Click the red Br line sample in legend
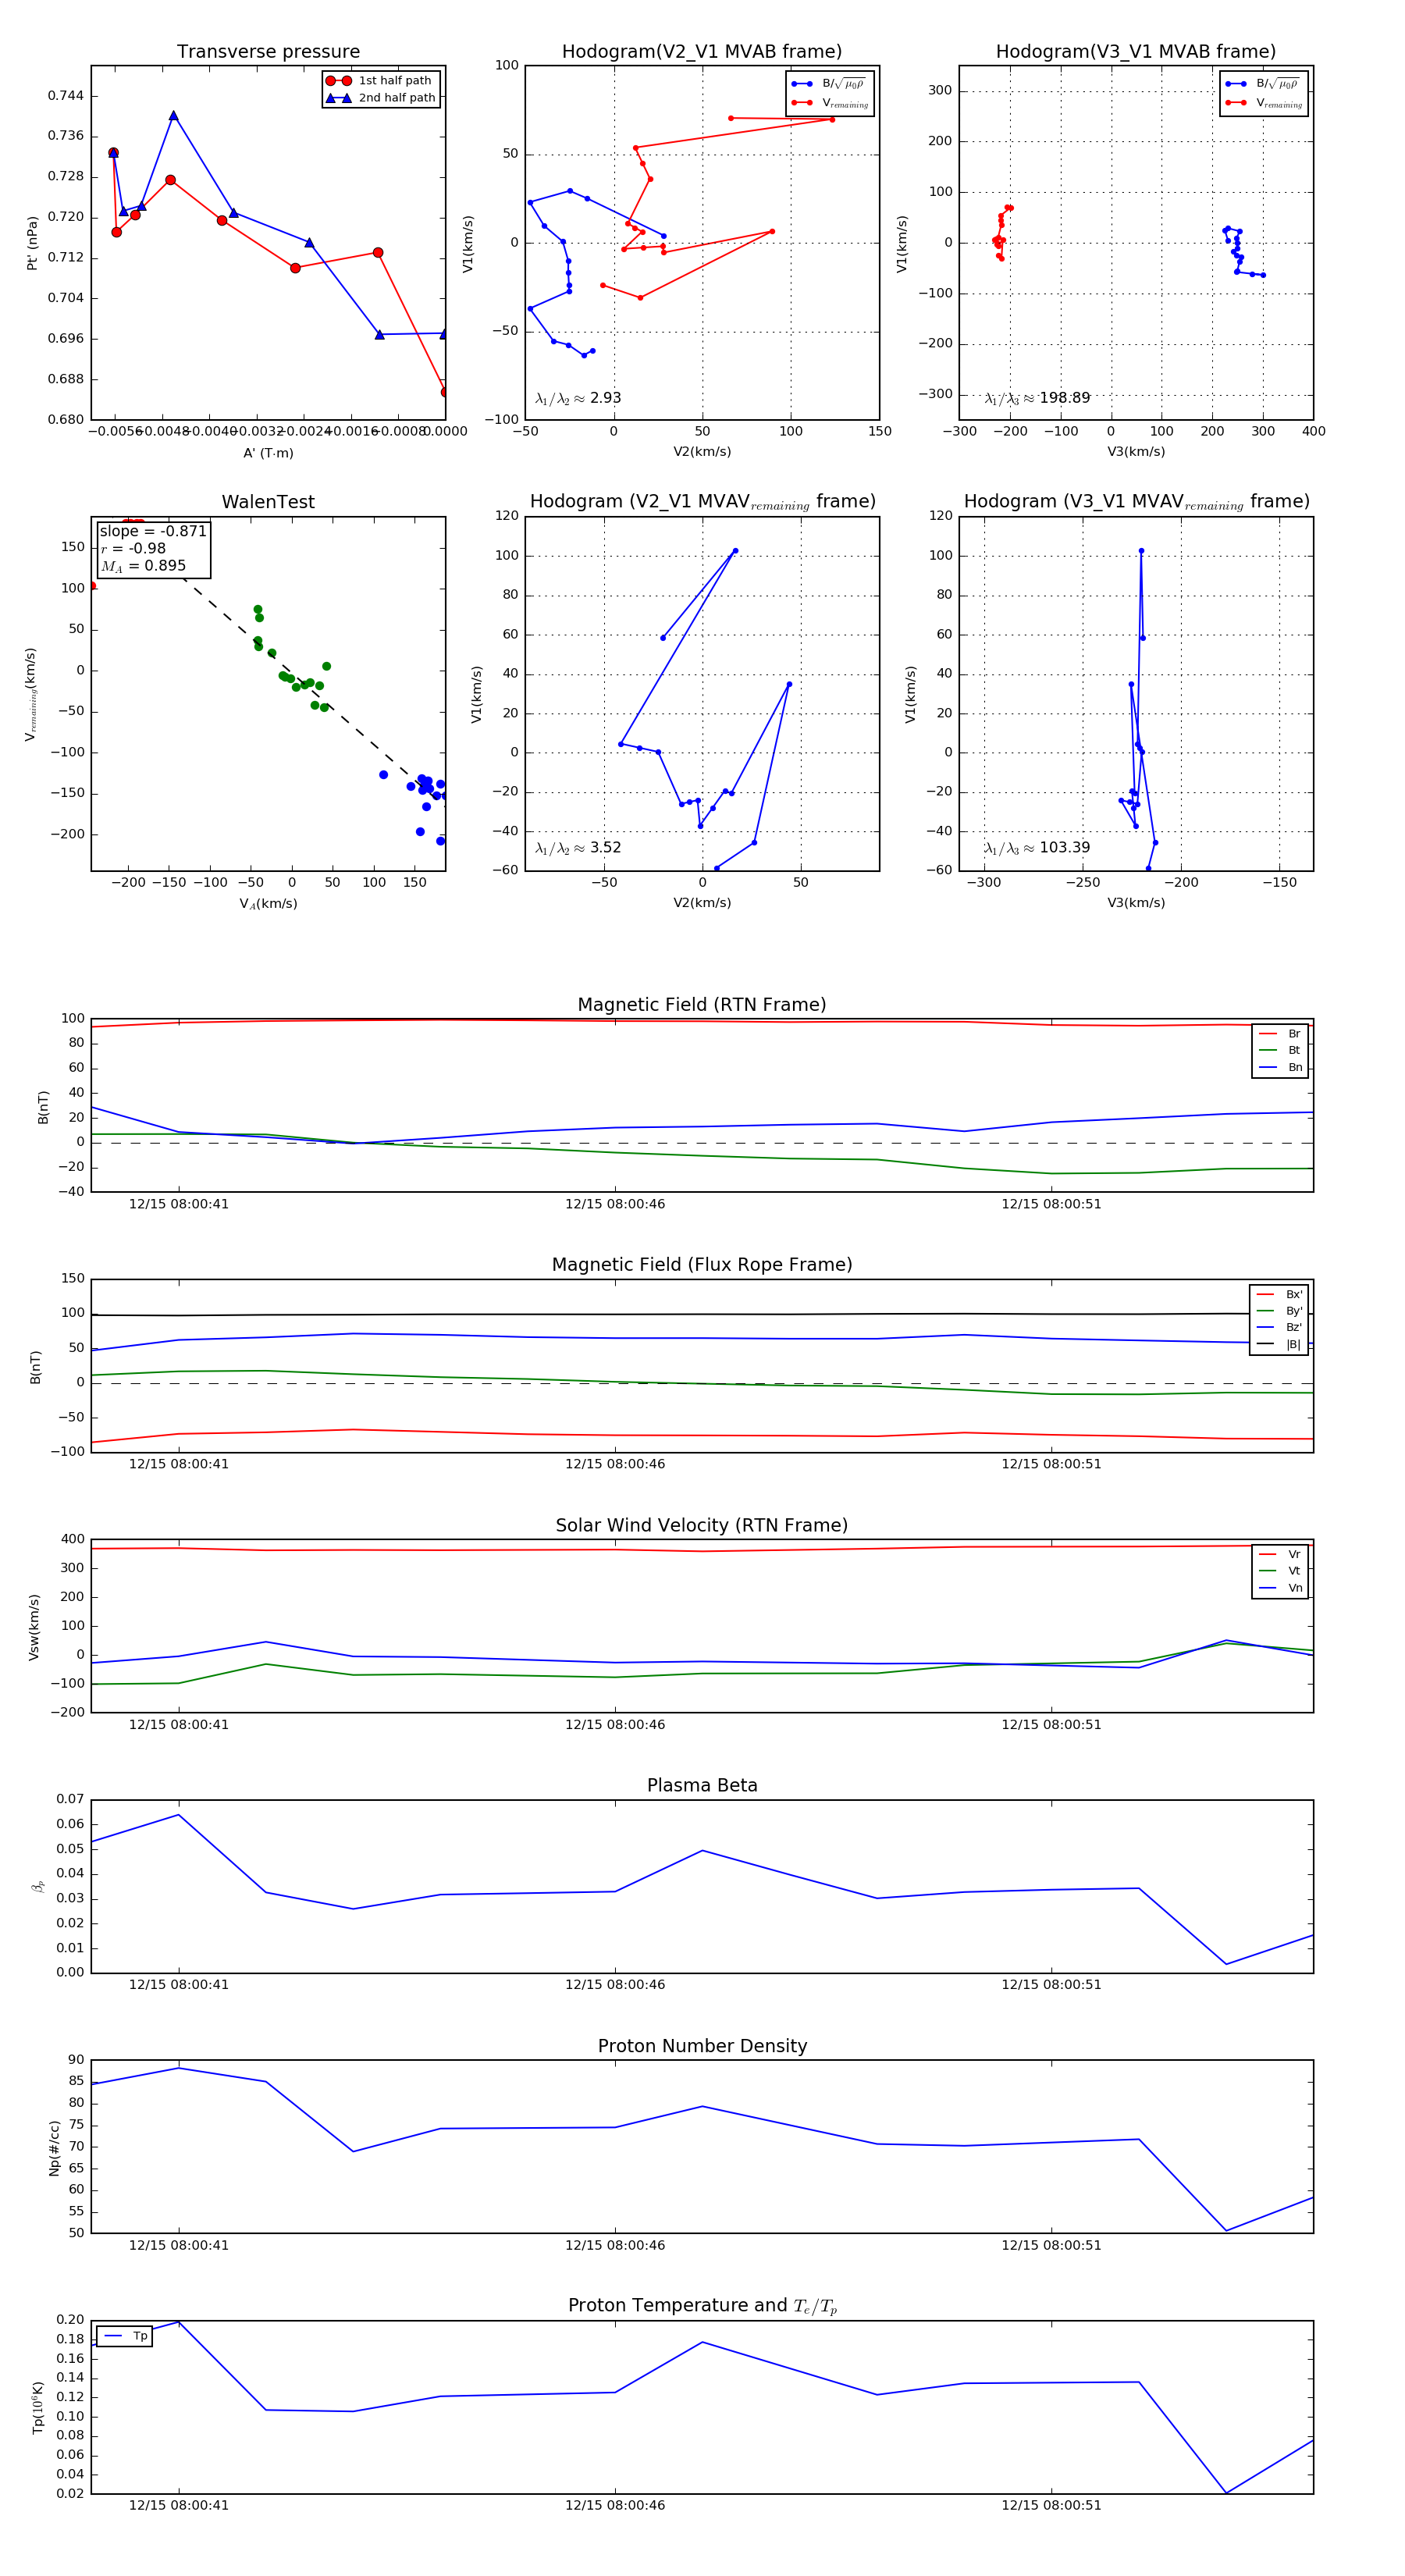1405x2576 pixels. 1268,1034
